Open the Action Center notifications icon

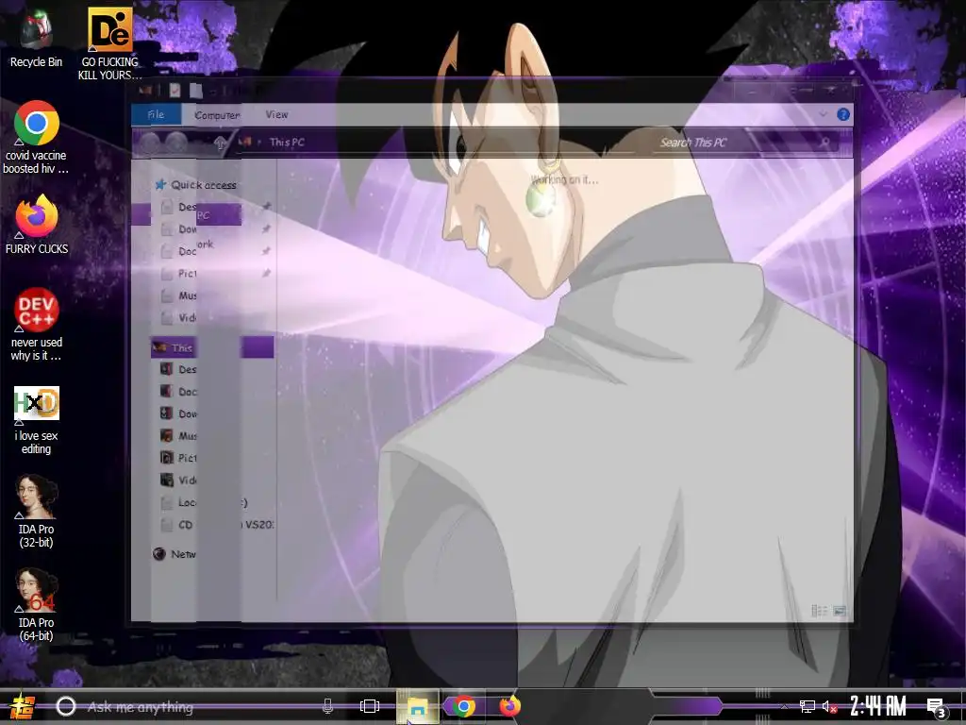point(937,707)
